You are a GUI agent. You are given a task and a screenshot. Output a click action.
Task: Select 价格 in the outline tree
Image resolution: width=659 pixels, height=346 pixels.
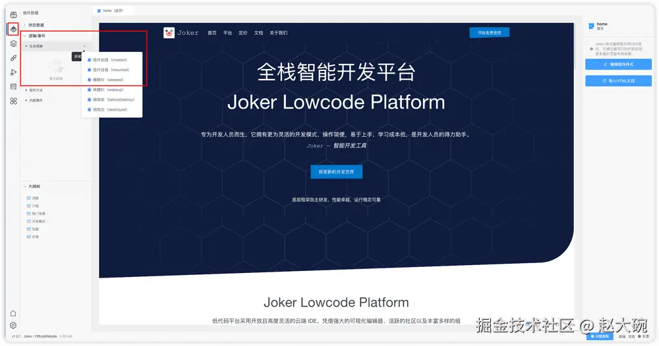coord(36,237)
